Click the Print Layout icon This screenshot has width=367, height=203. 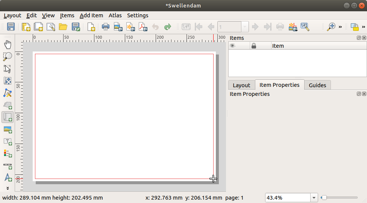[x=106, y=27]
